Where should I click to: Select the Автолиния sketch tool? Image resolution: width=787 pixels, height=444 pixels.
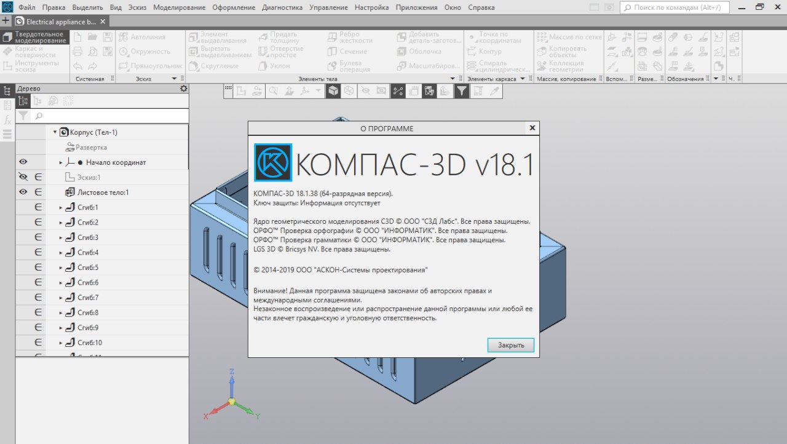coord(142,37)
